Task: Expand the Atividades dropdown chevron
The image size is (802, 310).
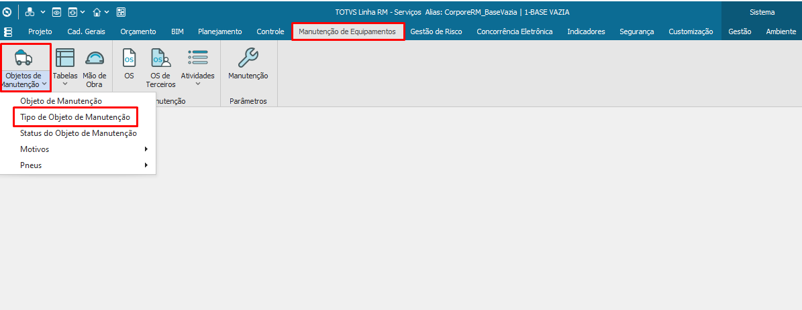Action: click(198, 84)
